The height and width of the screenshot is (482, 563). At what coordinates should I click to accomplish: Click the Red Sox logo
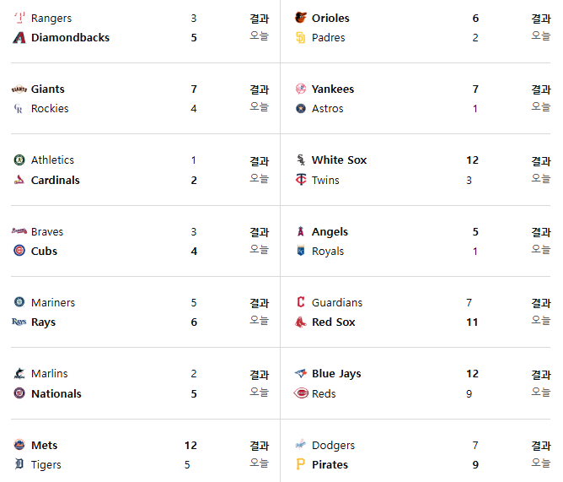point(301,322)
